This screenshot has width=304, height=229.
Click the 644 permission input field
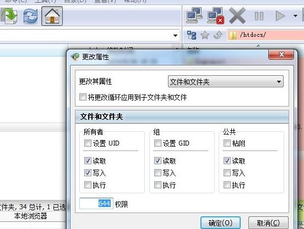pyautogui.click(x=96, y=204)
